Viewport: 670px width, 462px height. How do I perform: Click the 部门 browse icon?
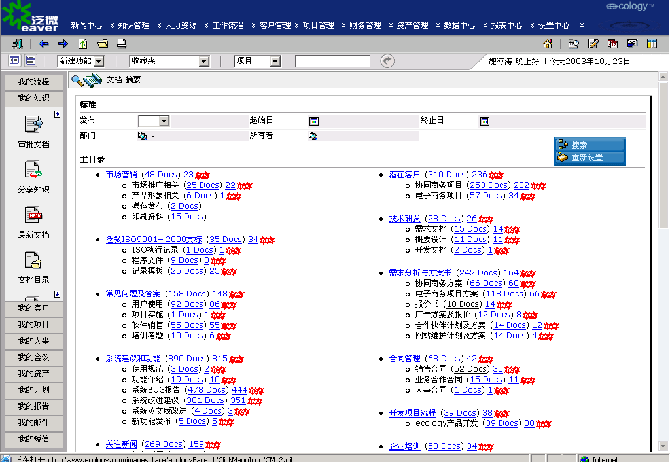(x=142, y=136)
